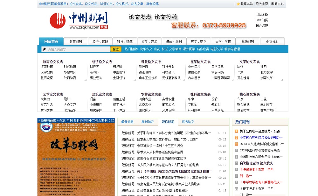Open the 科技、建筑 navigation tab
Image resolution: width=318 pixels, height=196 pixels.
(125, 42)
